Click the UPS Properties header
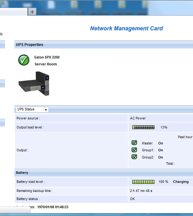 [x=29, y=45]
